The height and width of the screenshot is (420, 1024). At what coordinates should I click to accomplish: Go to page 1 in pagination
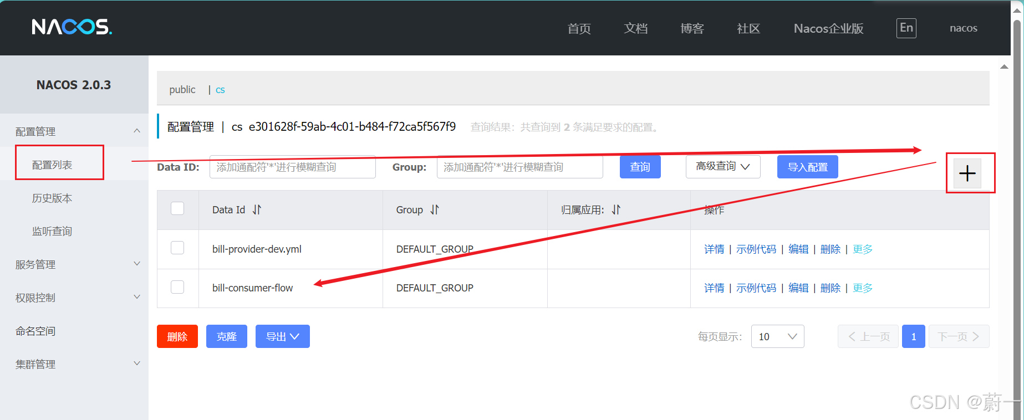[x=914, y=336]
